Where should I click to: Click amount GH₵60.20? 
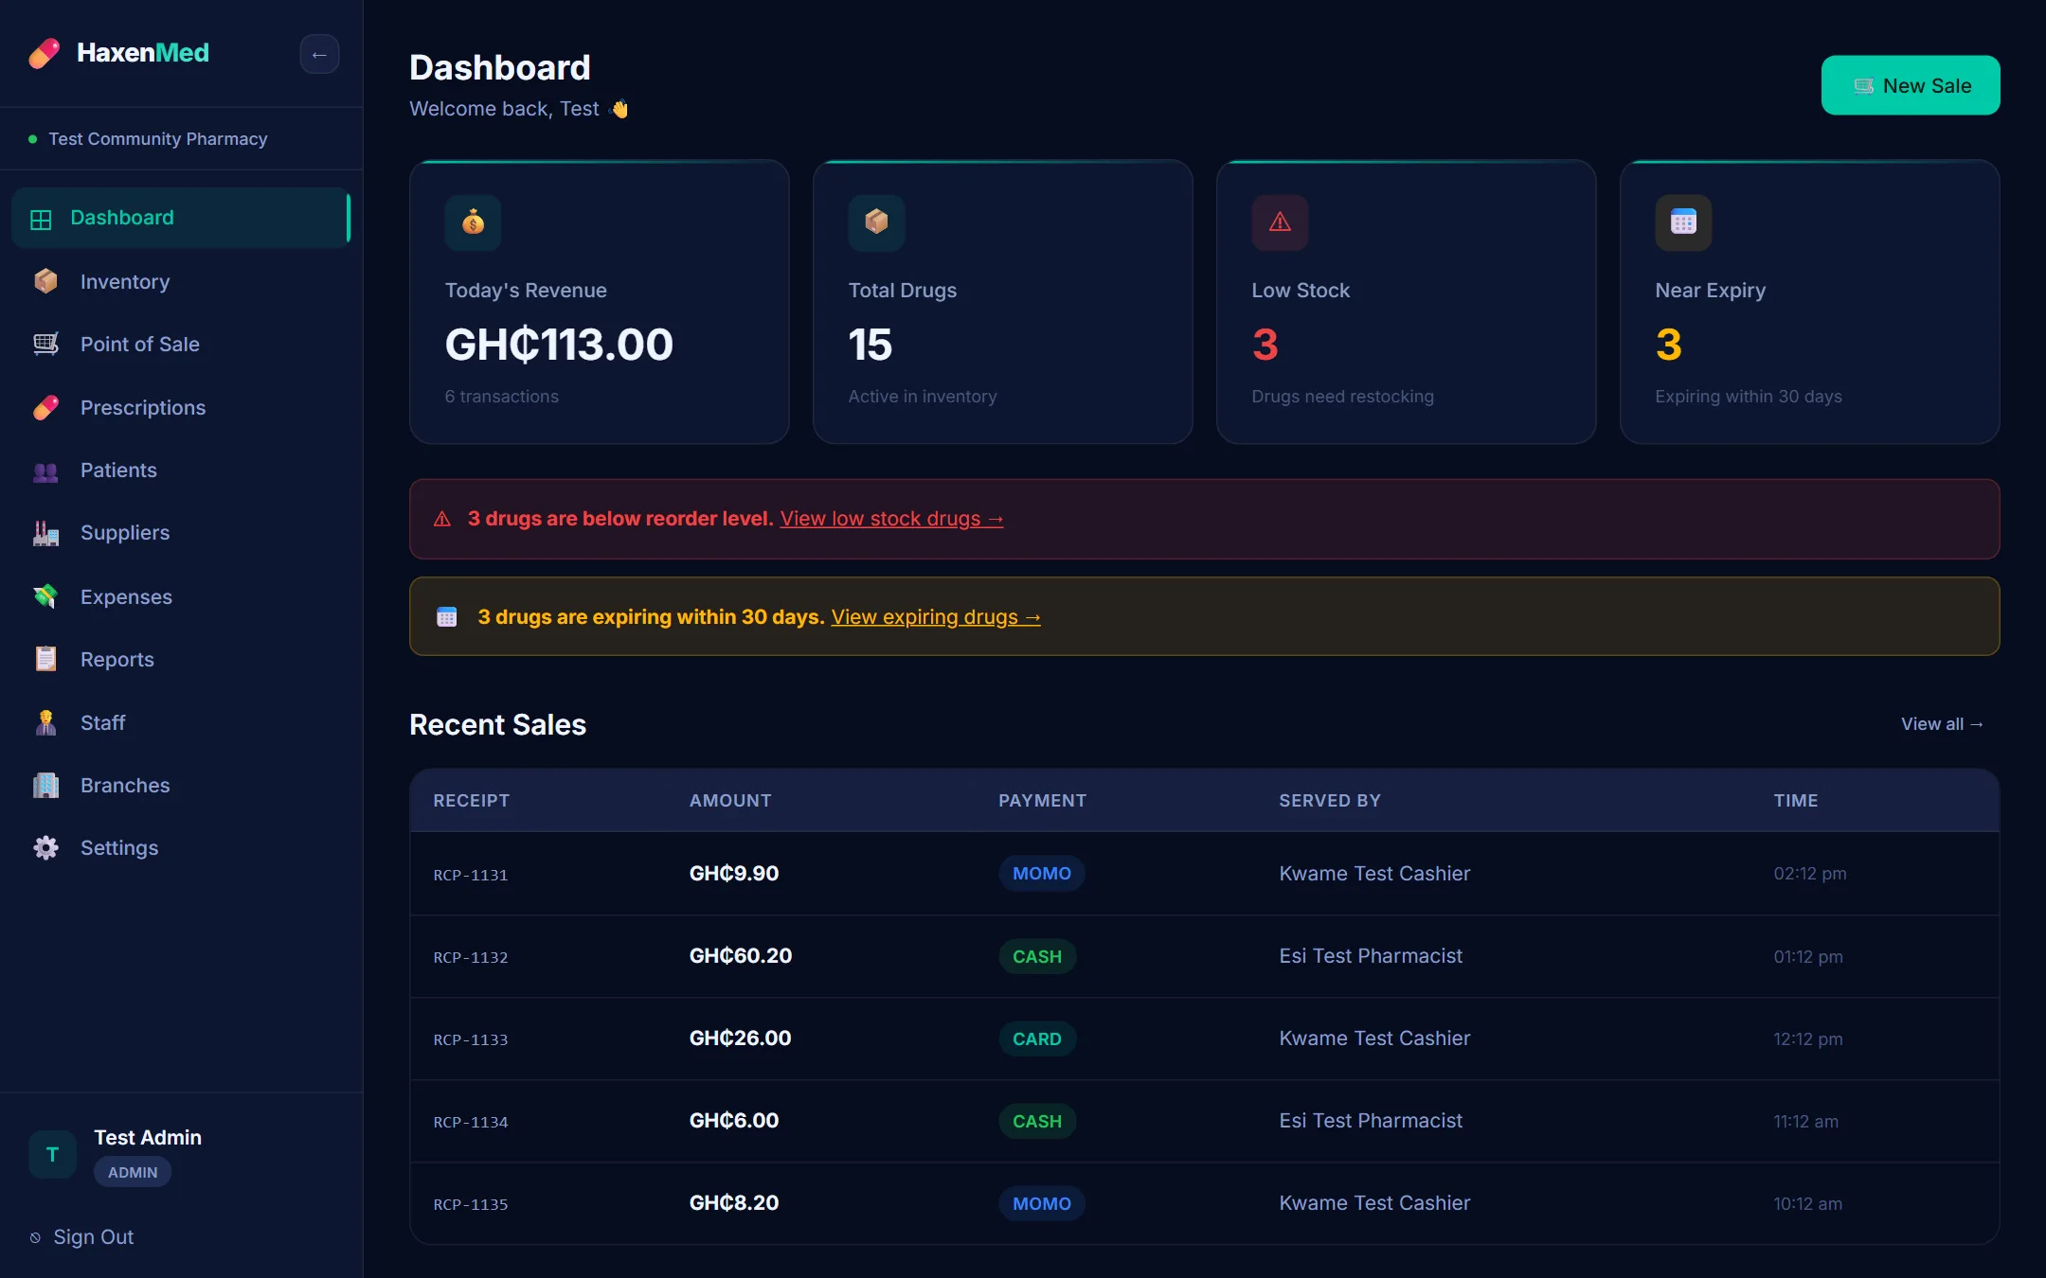741,956
